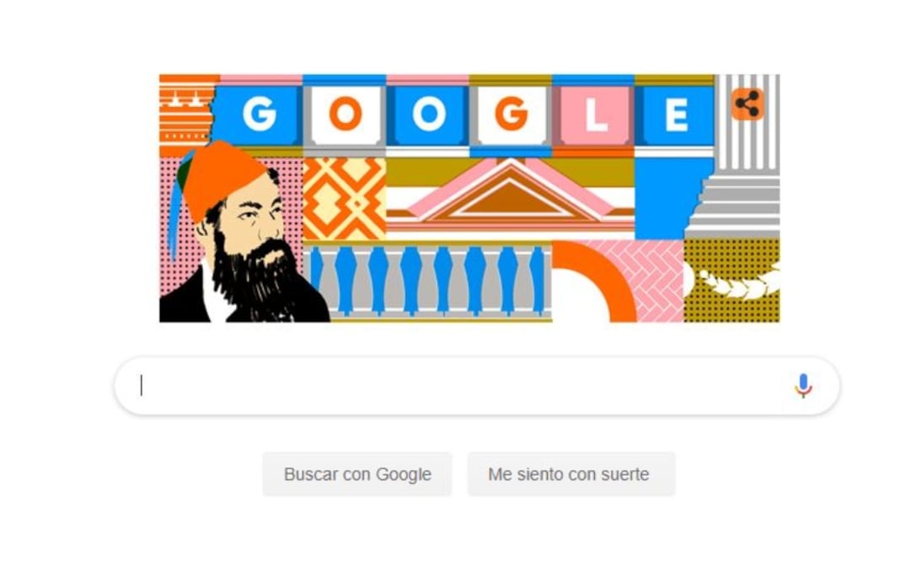Click the blue tile with white letter G

(259, 115)
